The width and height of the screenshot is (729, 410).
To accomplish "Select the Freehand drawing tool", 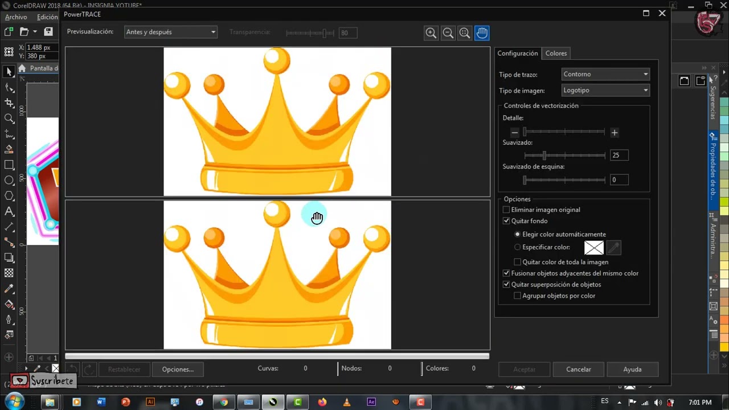I will [x=9, y=134].
